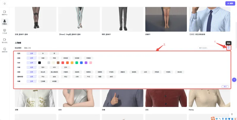Select 男 in the gender filter
The image size is (237, 120).
pos(54,53)
